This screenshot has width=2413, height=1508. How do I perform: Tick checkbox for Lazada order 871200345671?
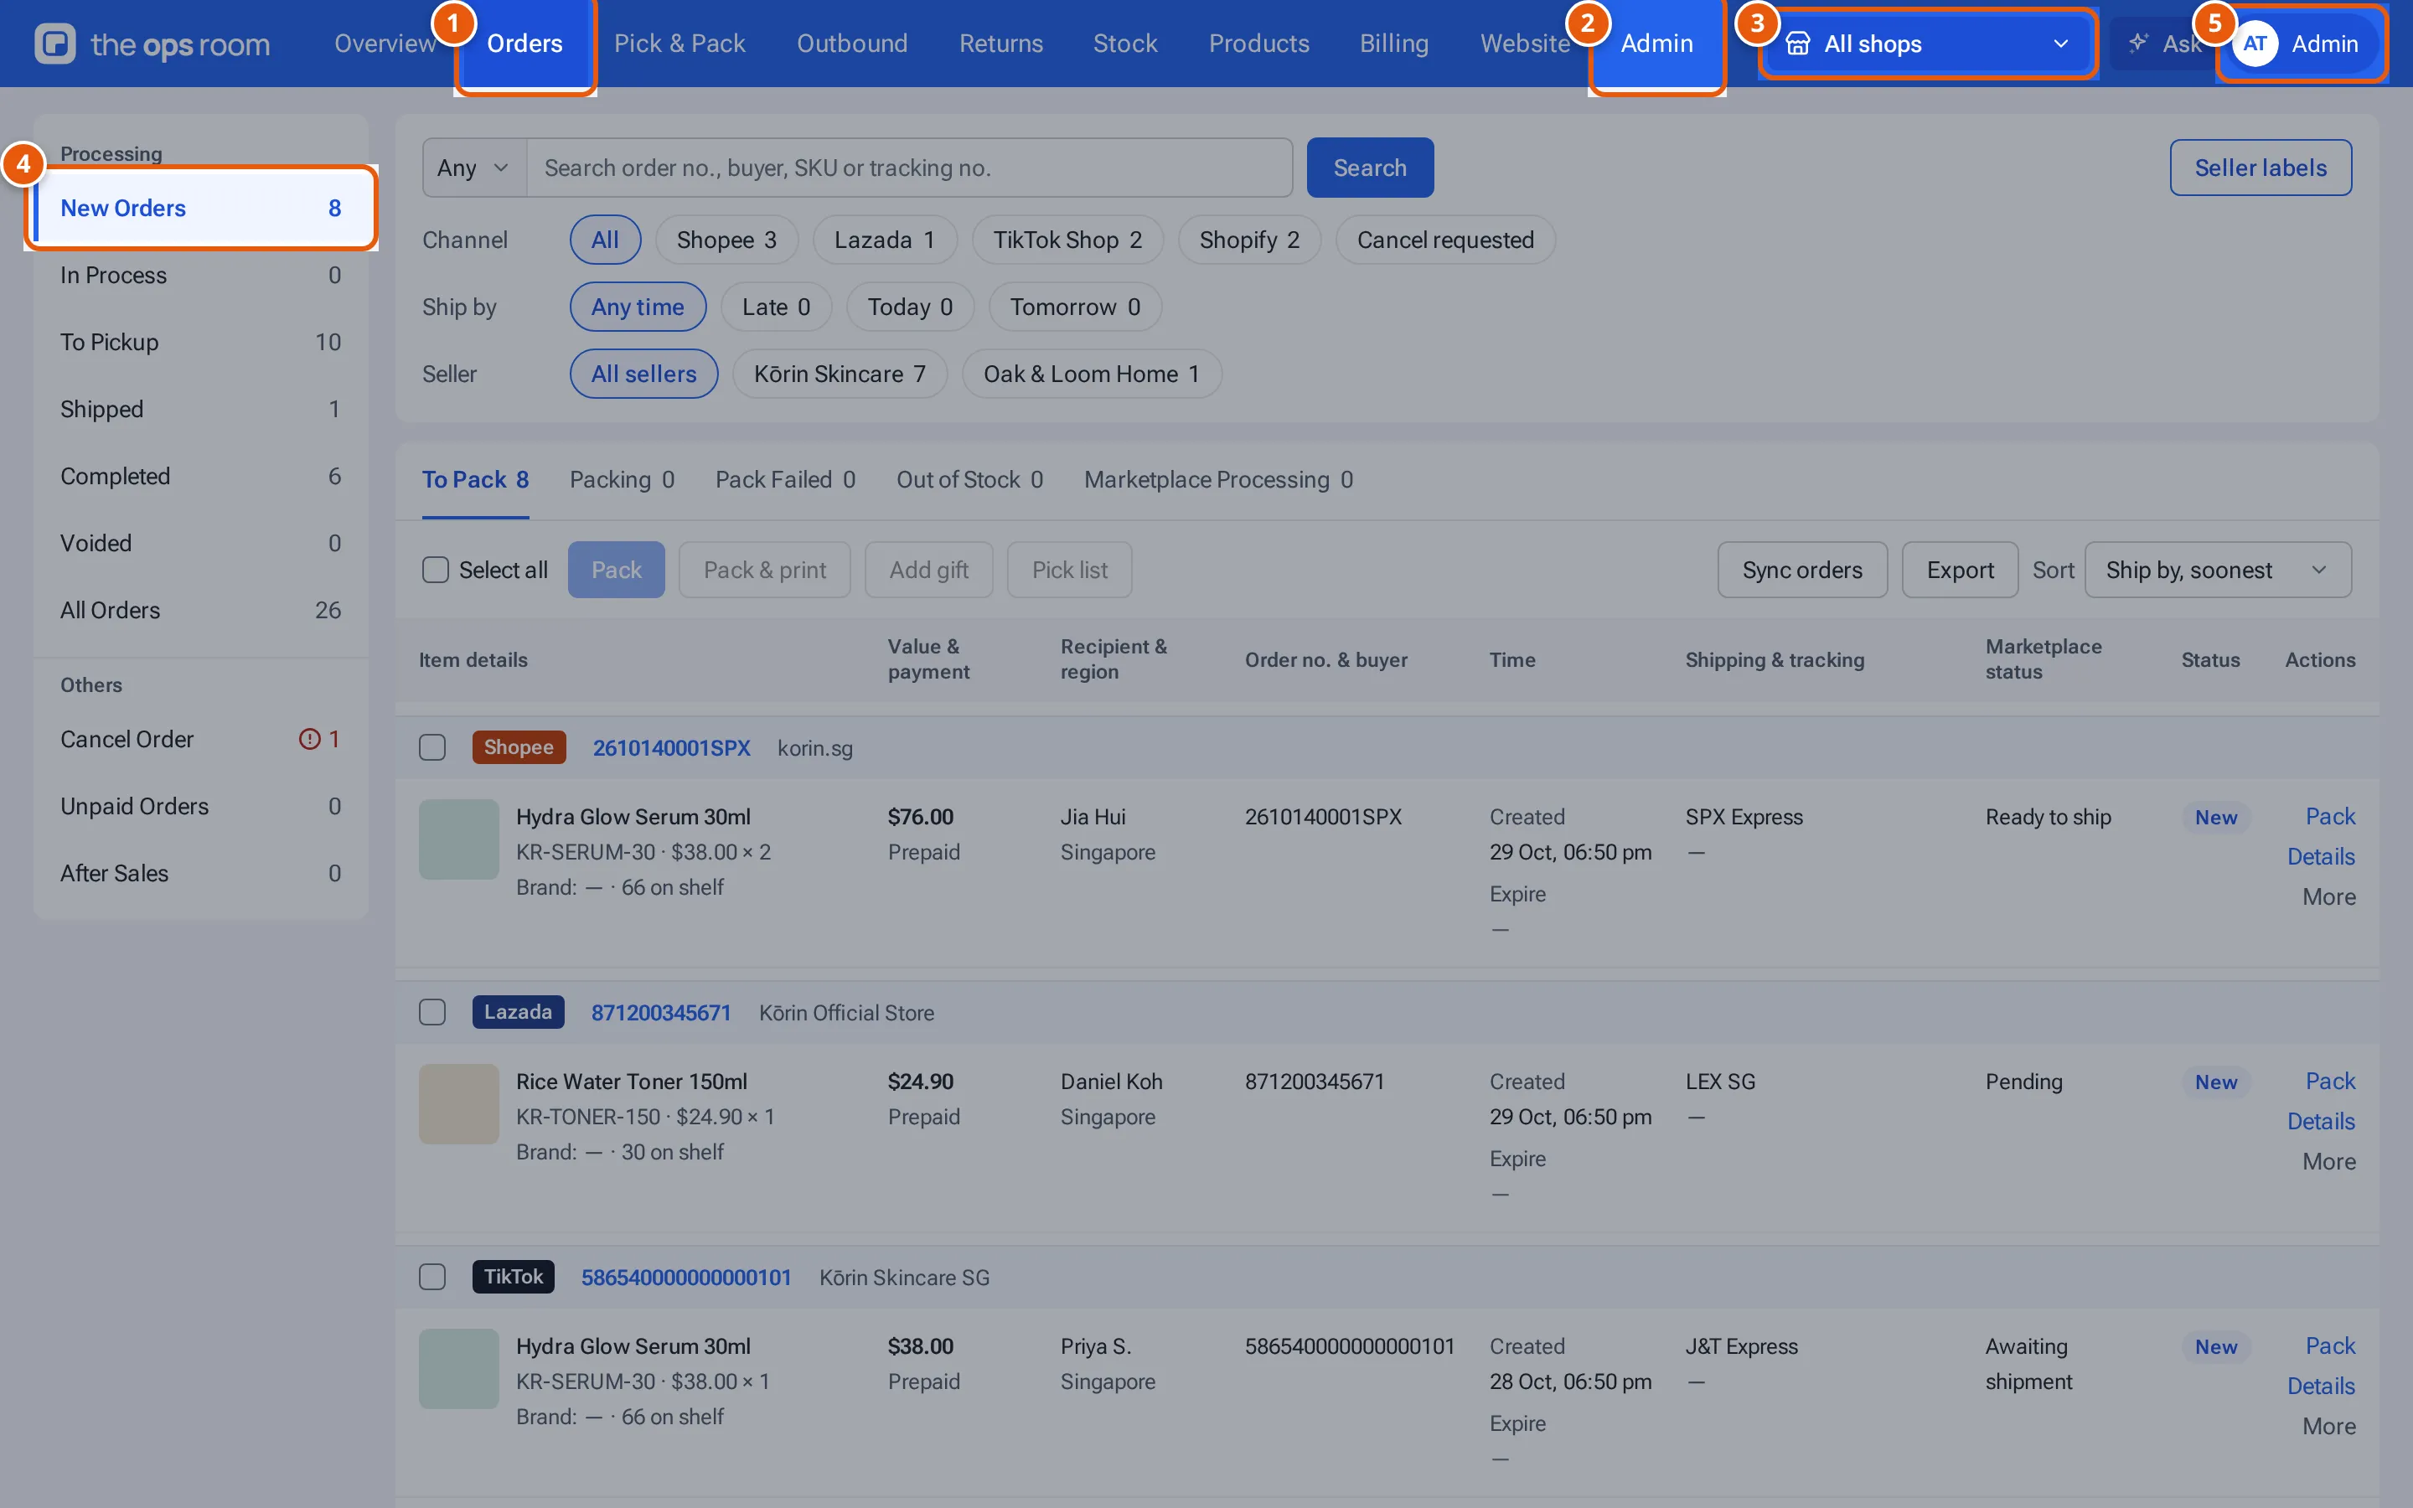click(431, 1012)
